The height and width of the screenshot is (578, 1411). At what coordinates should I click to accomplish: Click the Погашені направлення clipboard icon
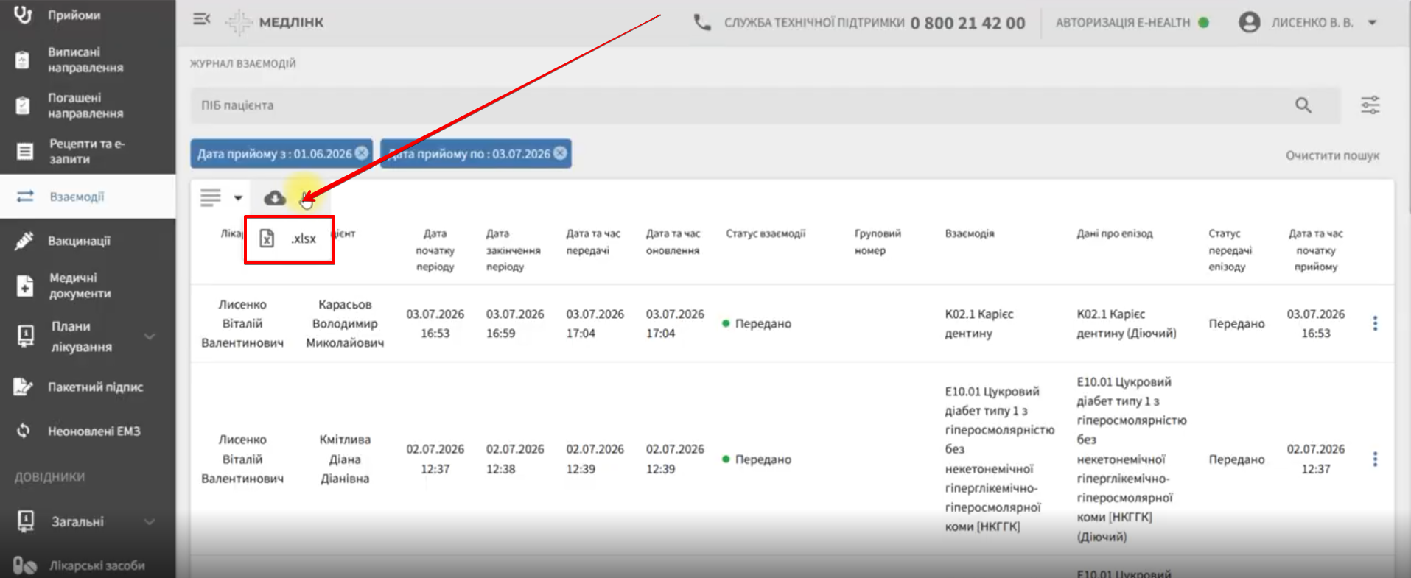[x=23, y=105]
